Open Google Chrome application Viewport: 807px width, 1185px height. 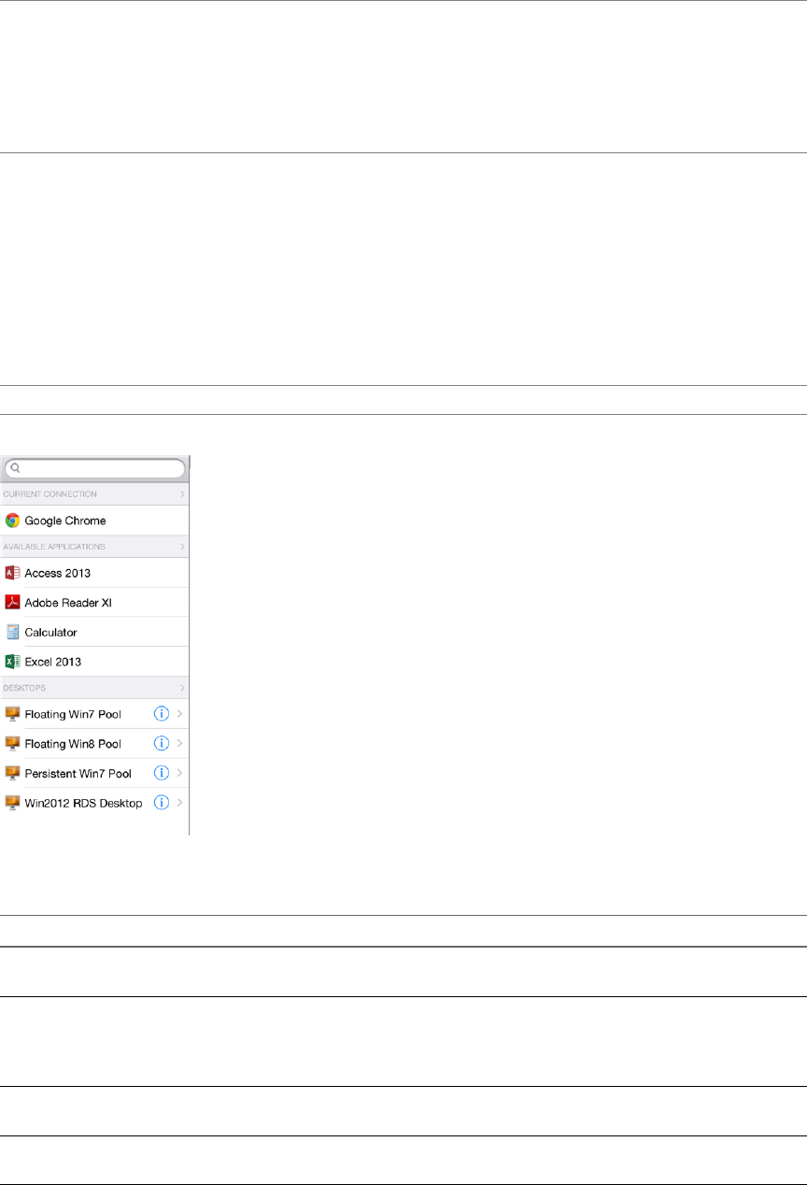(65, 521)
